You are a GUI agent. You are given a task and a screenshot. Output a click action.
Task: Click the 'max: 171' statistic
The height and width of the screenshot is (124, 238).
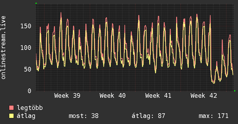click(213, 116)
